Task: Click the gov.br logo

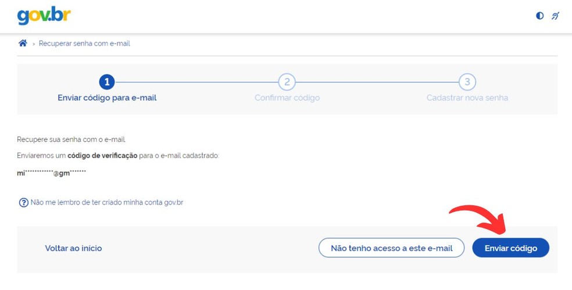Action: 44,16
